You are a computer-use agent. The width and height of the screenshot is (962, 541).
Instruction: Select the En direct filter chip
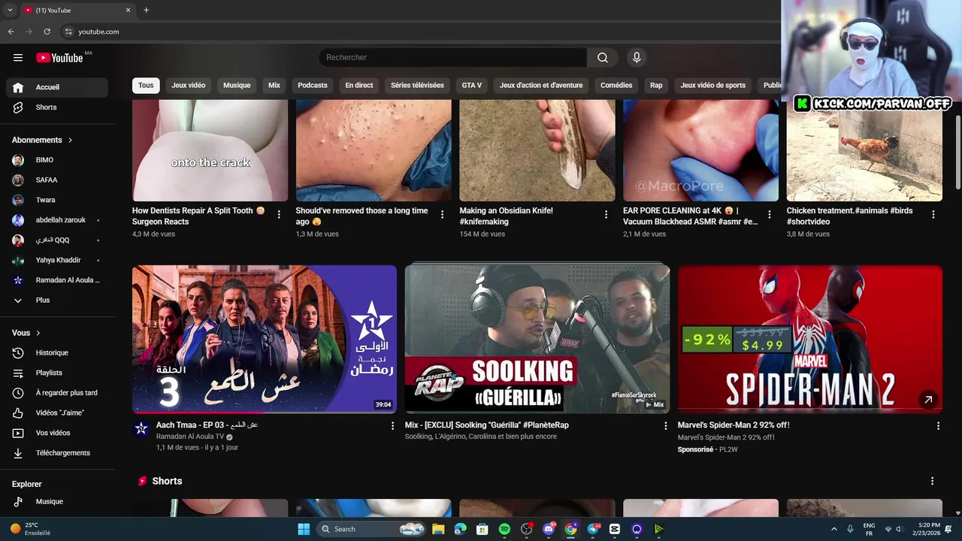coord(359,85)
